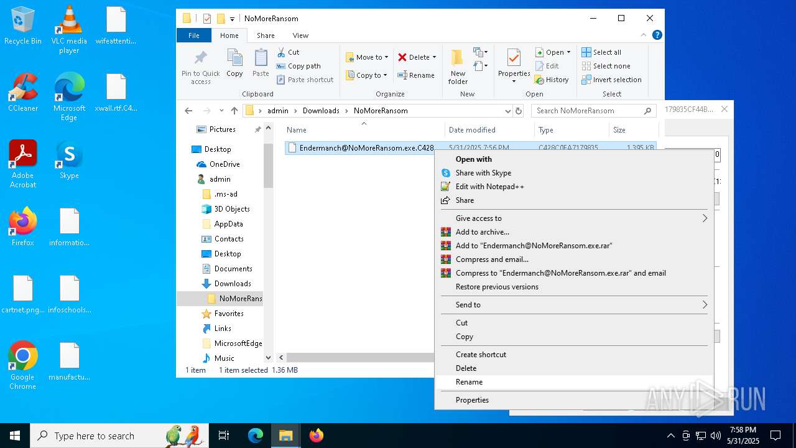Go back with the navigation arrow
The image size is (796, 448).
click(189, 111)
